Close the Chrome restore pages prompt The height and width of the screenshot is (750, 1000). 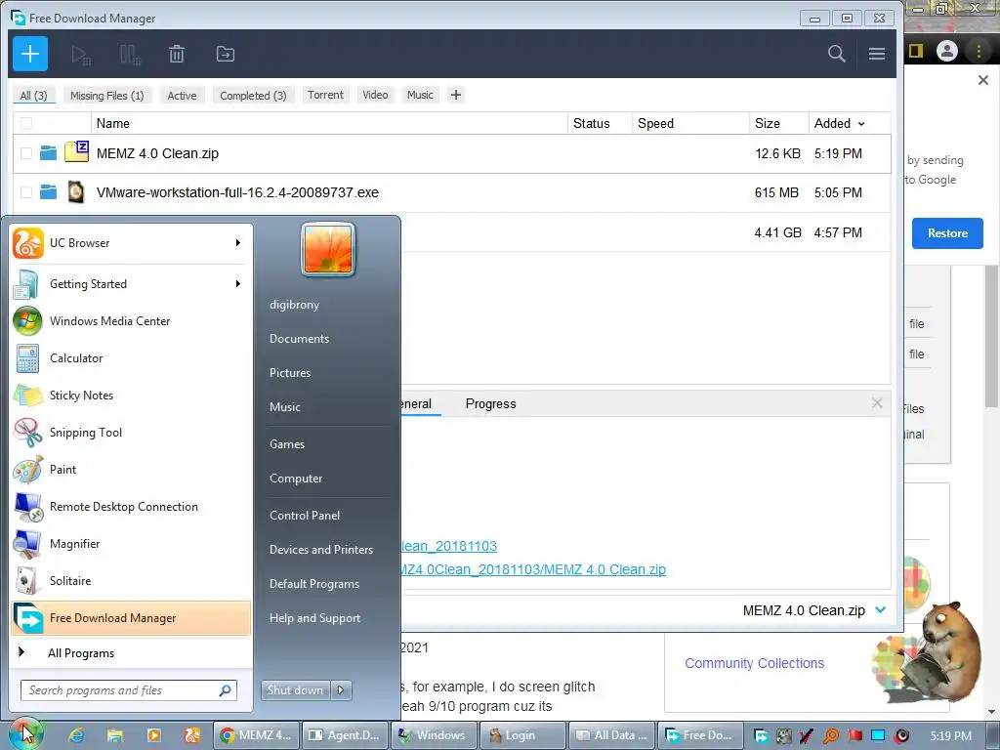pyautogui.click(x=982, y=80)
